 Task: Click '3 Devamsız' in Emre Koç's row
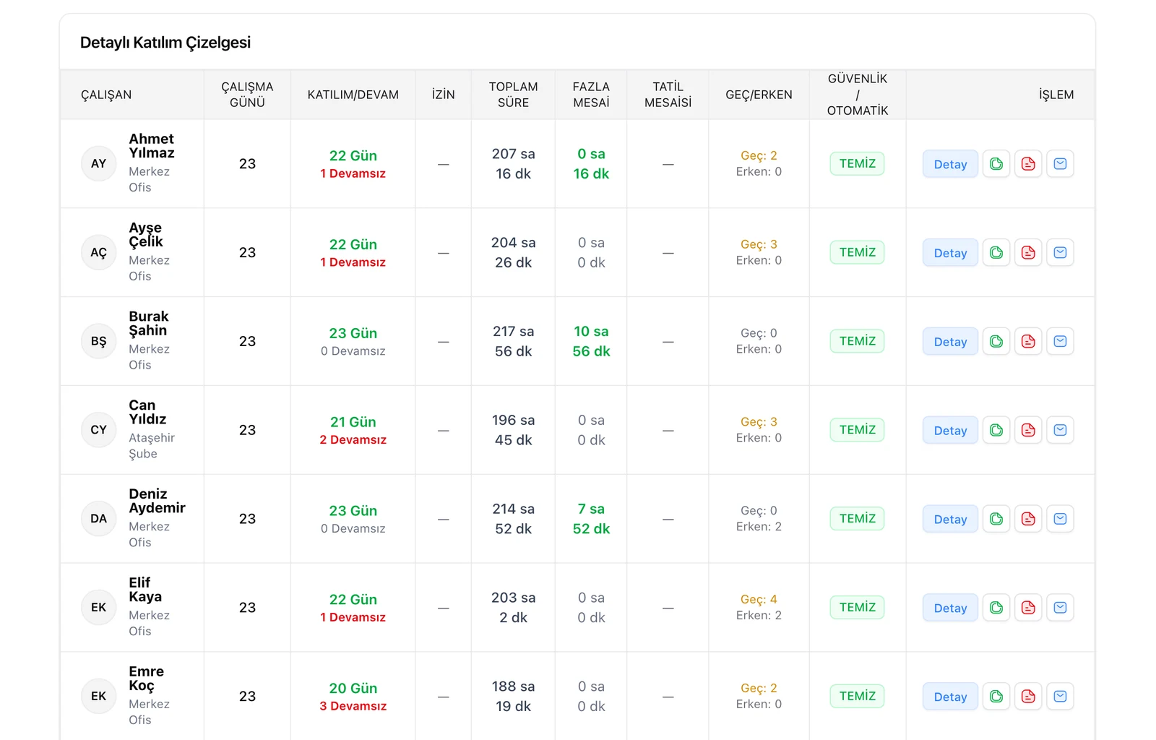353,706
